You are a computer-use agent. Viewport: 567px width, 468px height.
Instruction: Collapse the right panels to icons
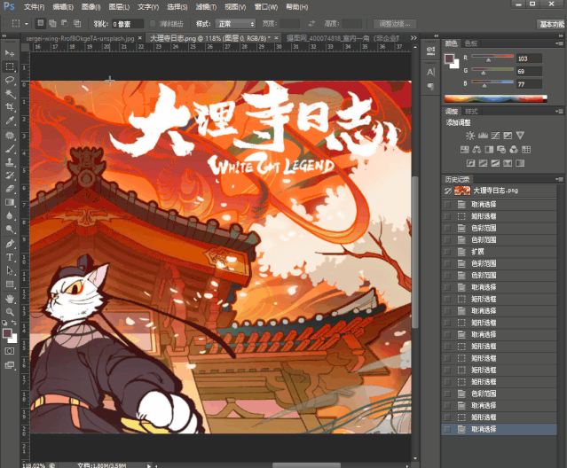(561, 35)
